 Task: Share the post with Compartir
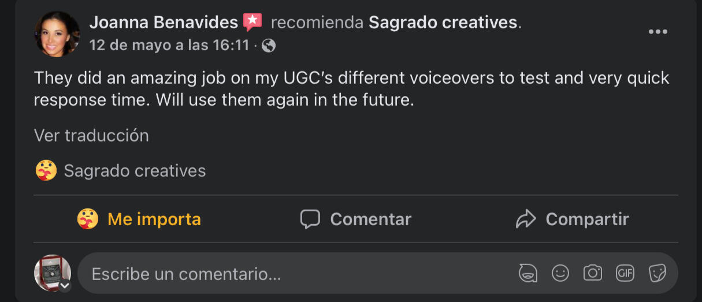click(572, 219)
